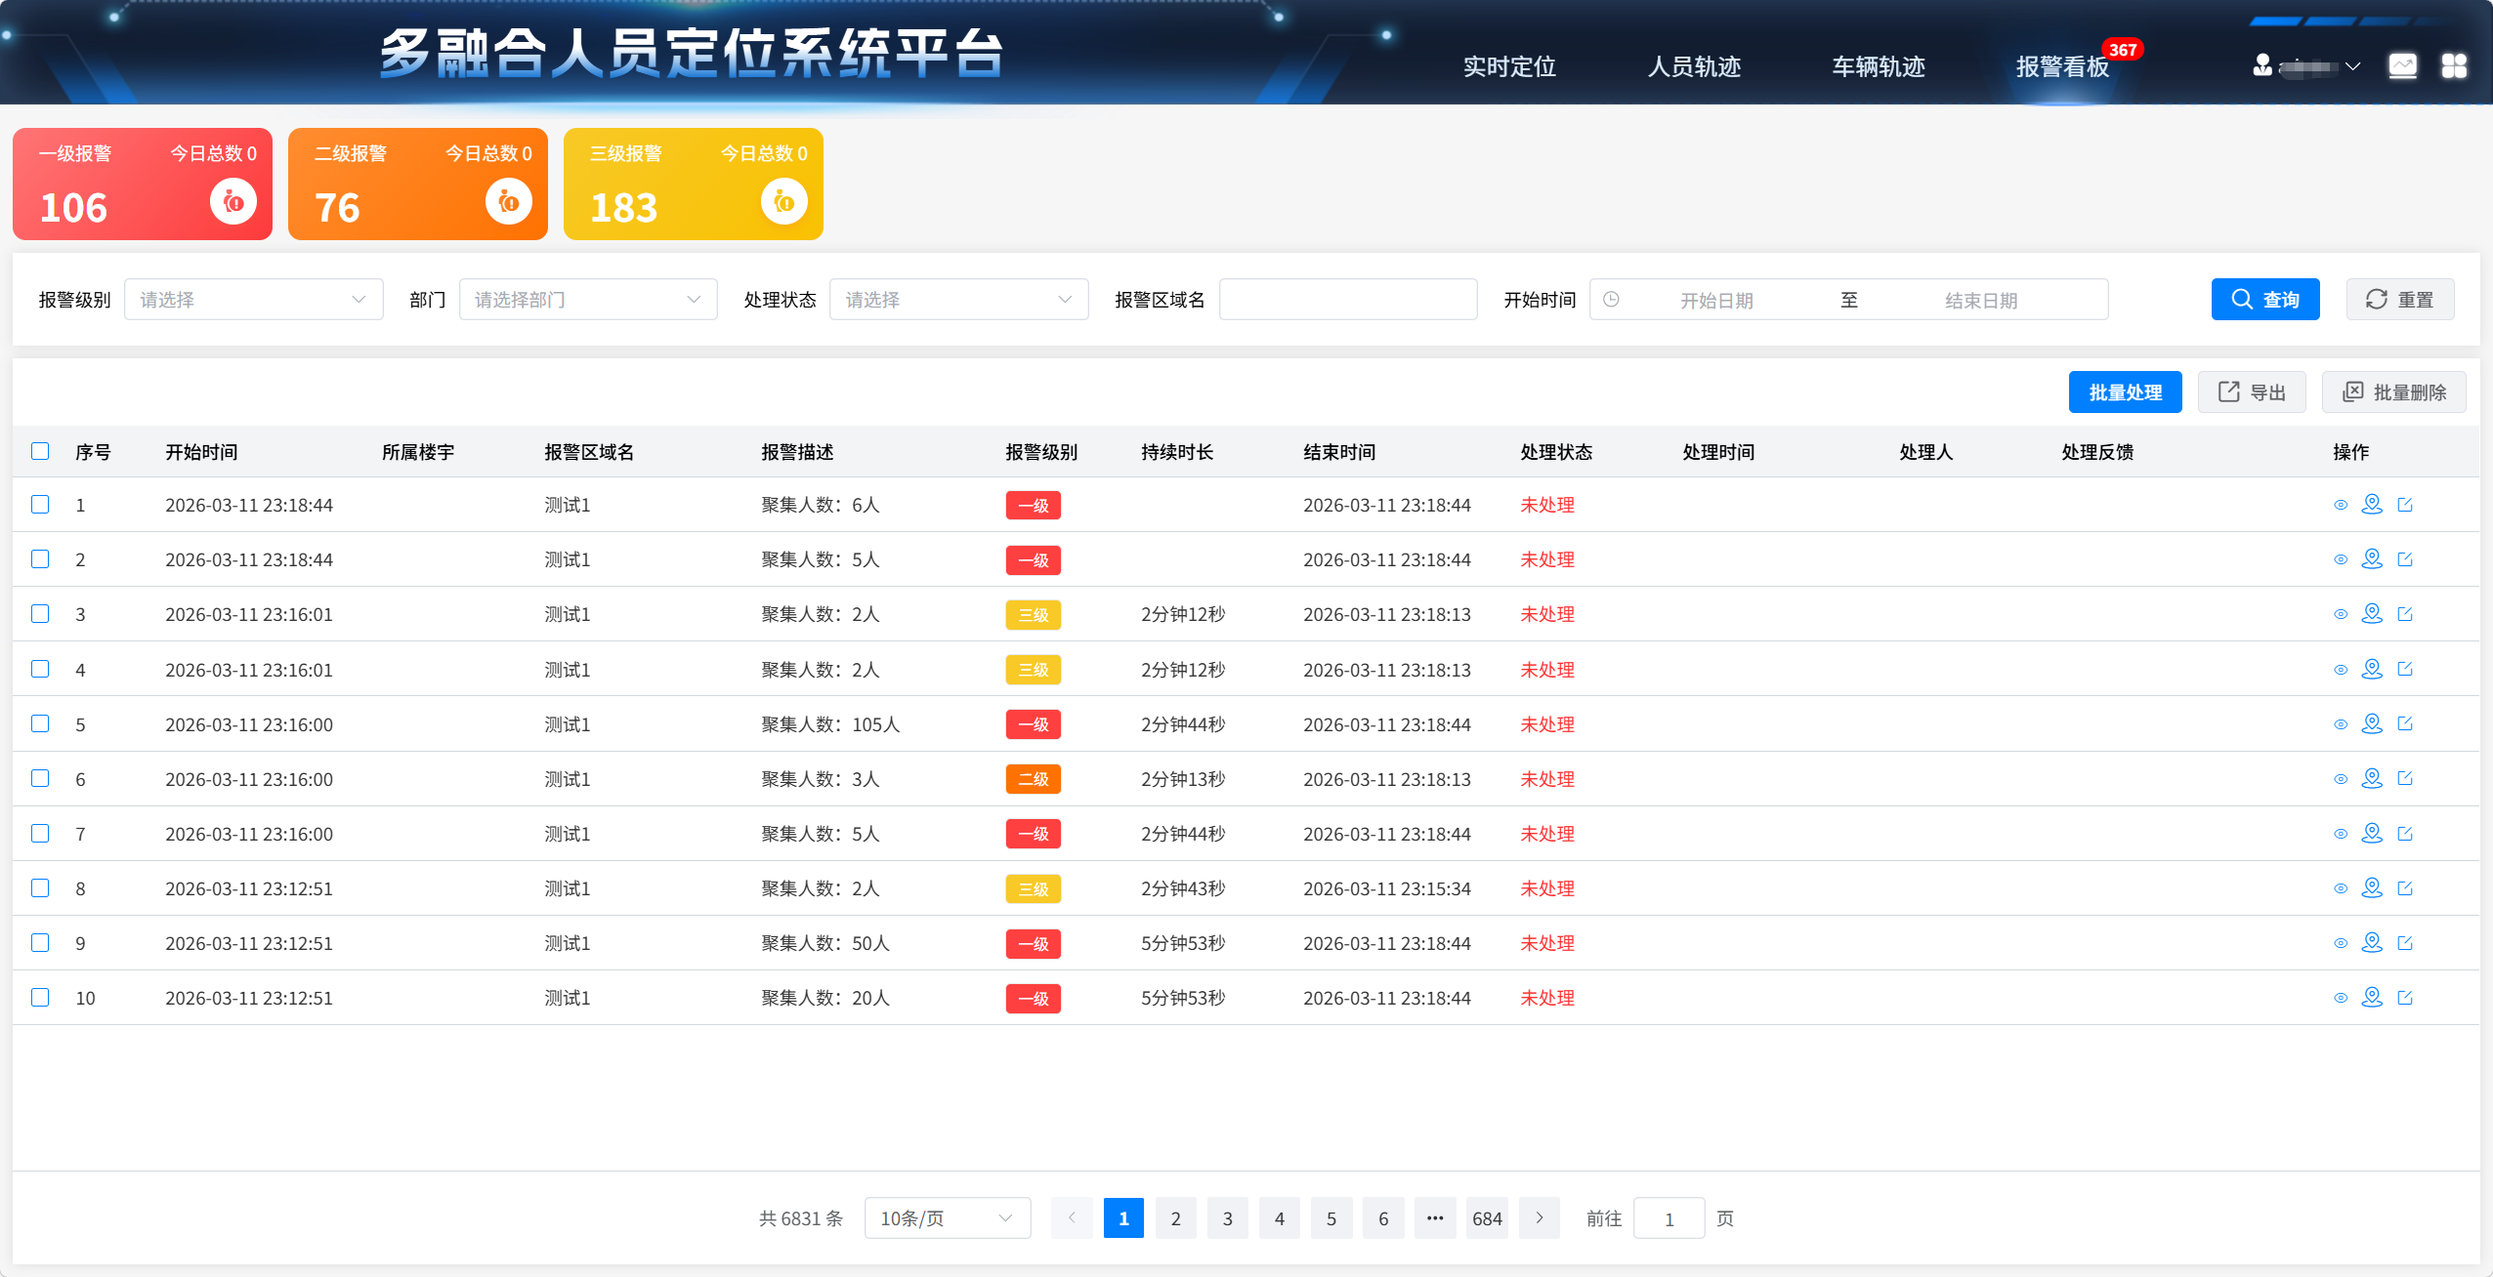This screenshot has height=1277, width=2493.
Task: Open the 10条/页 page size selector
Action: coord(947,1218)
